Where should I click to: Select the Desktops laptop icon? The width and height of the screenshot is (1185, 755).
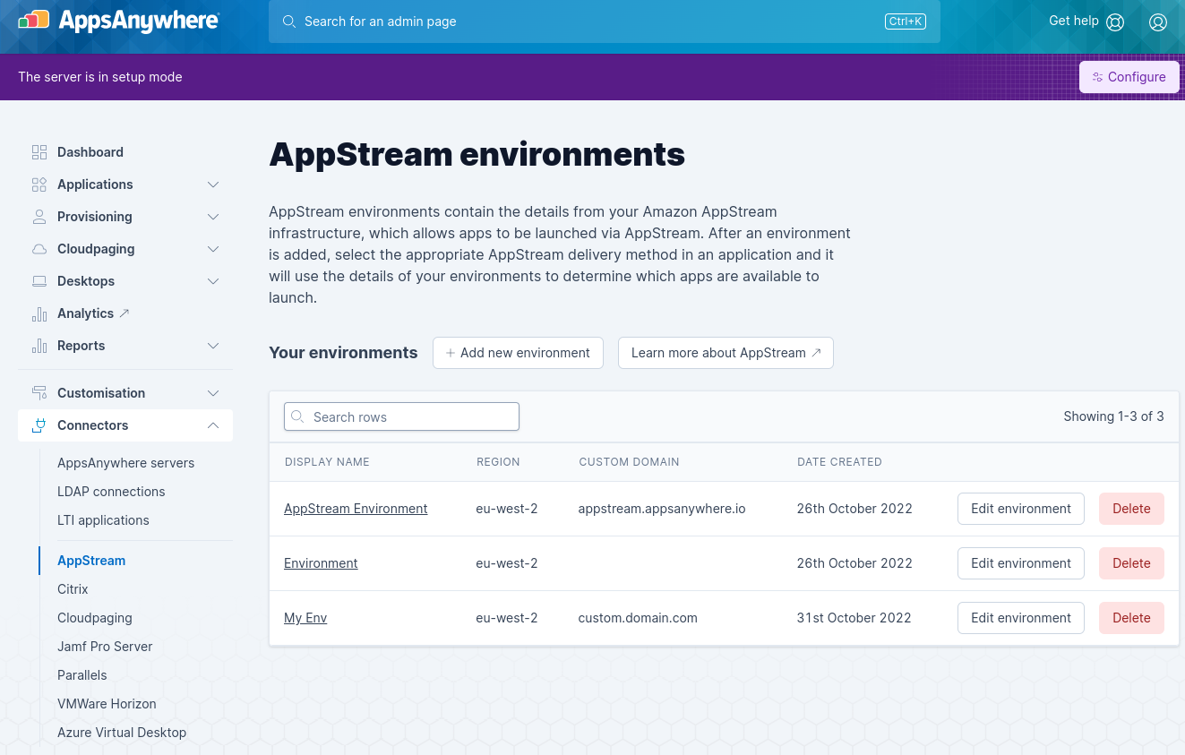(x=39, y=281)
